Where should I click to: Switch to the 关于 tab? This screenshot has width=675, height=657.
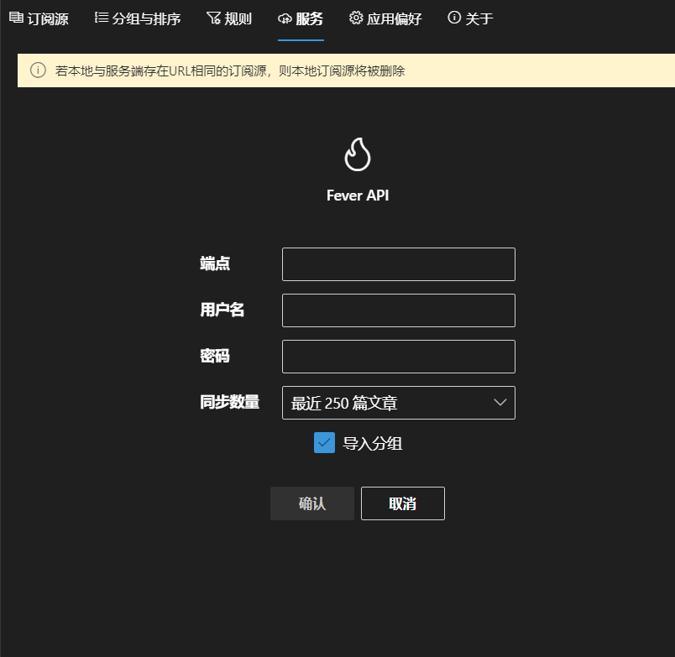point(468,18)
